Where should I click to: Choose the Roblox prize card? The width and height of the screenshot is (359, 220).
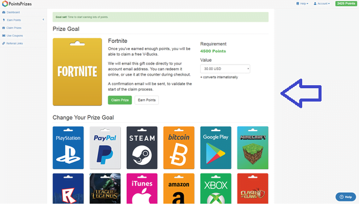point(68,189)
